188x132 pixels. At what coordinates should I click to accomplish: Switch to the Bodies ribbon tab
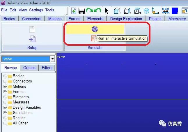[9, 19]
